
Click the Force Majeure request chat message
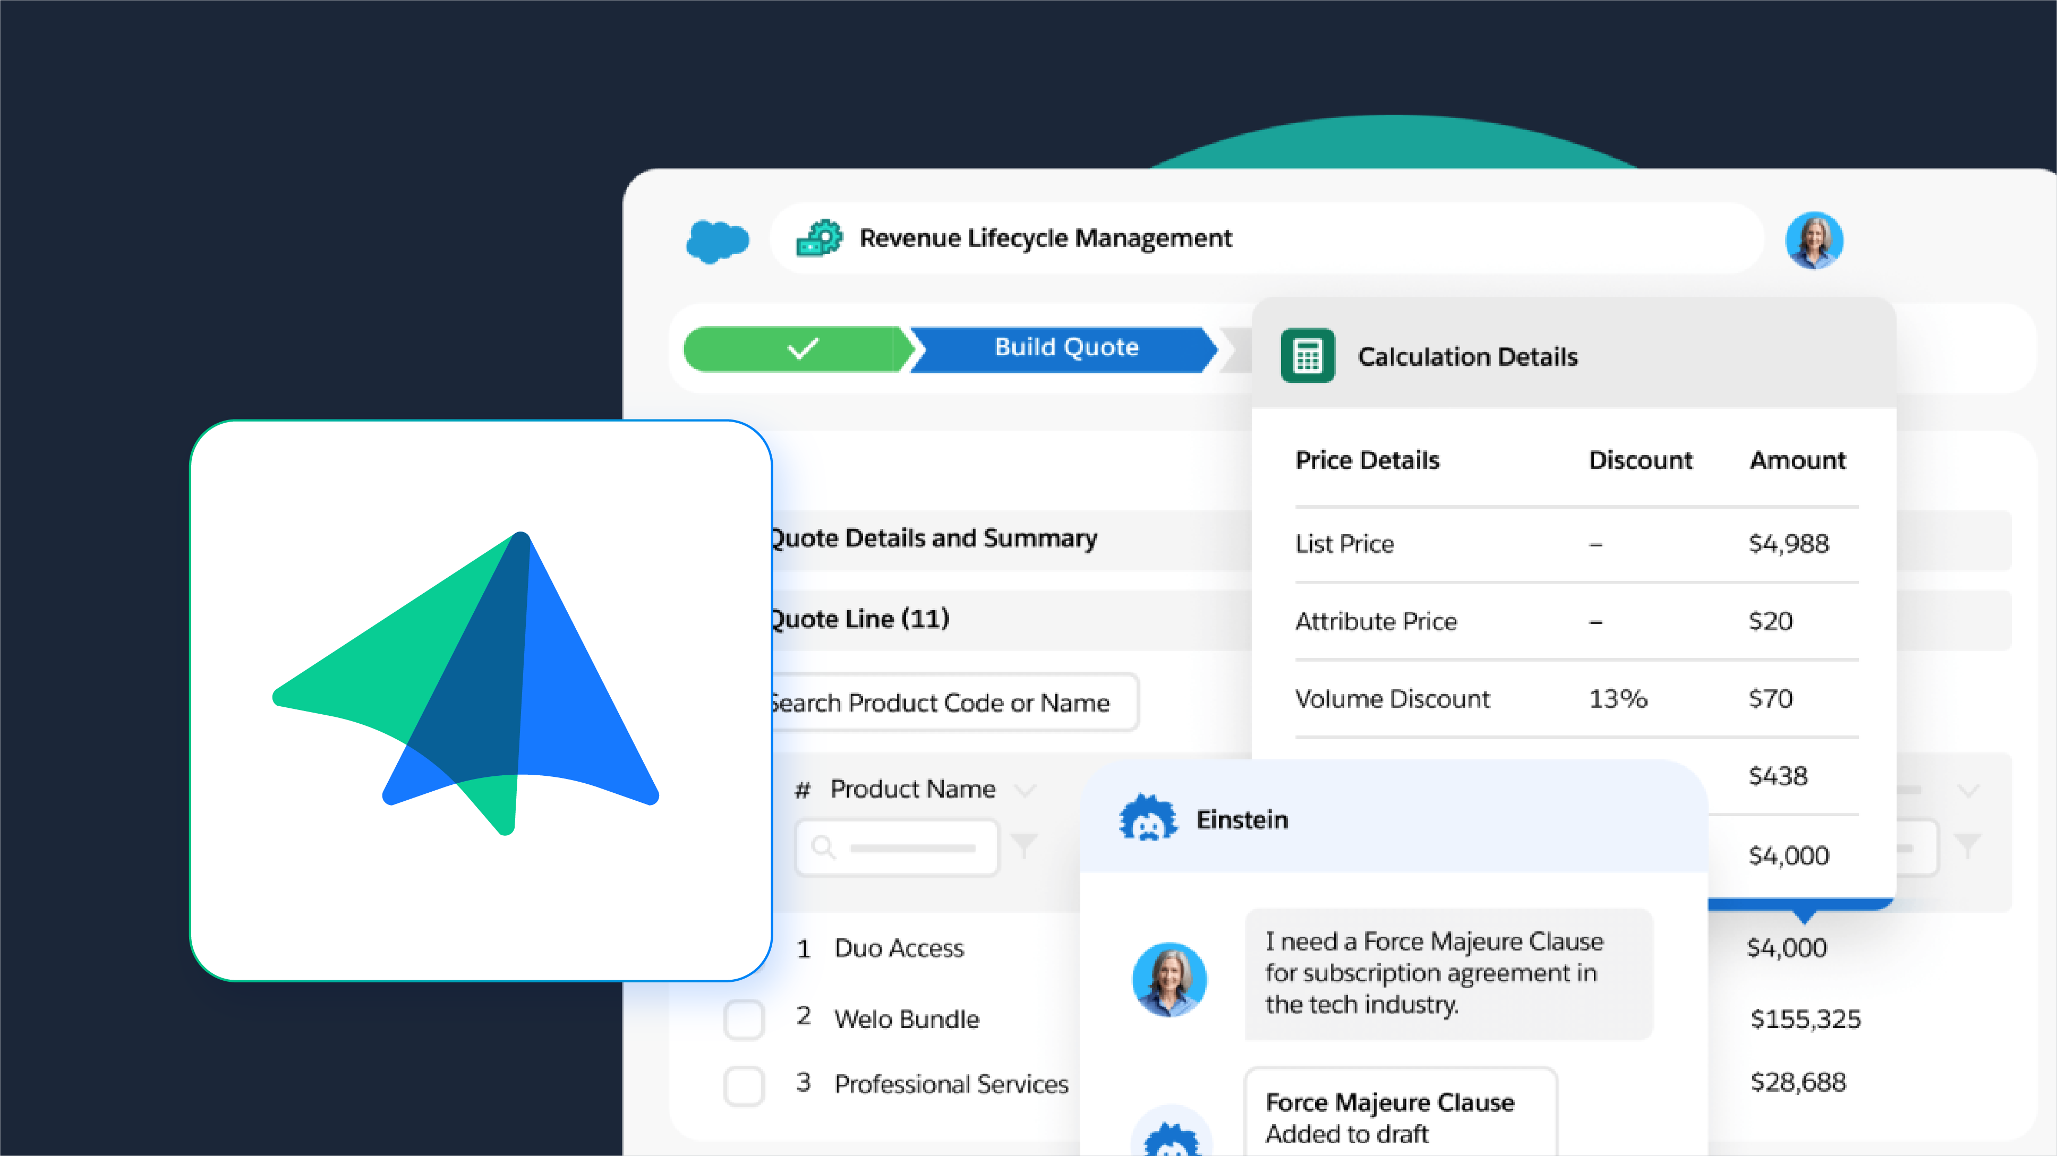[x=1448, y=973]
